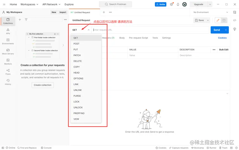Choose LOCK request method
The image size is (239, 150).
point(86,102)
